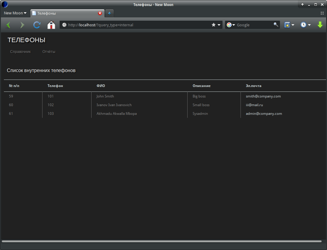Click the site identity globe icon

tap(64, 25)
